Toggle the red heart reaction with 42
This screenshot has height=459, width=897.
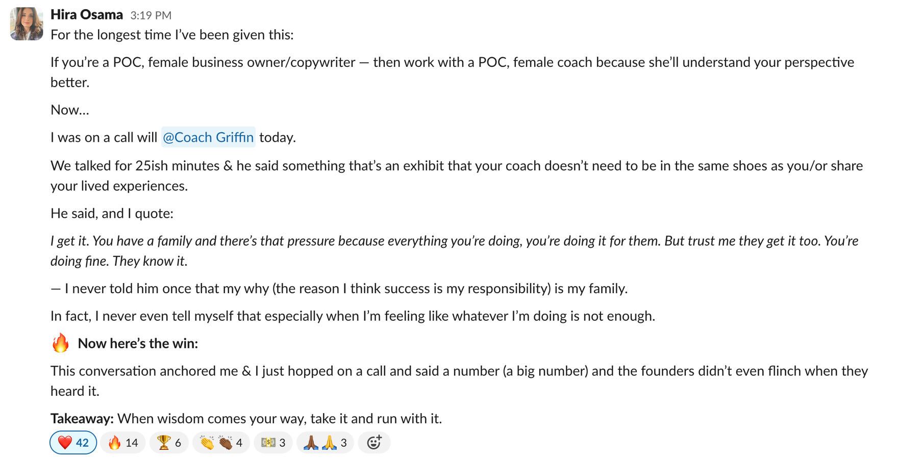(73, 443)
